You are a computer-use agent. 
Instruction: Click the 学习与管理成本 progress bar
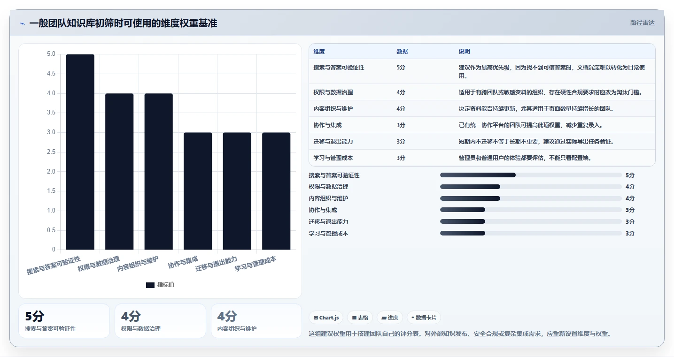[x=531, y=233]
